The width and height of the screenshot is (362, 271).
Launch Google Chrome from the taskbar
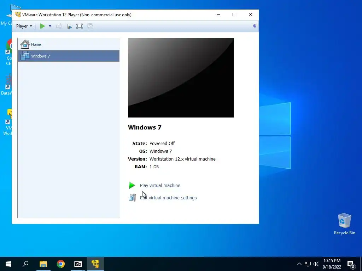coord(61,264)
